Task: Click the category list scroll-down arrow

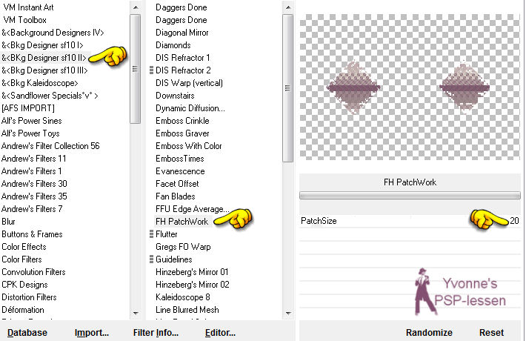Action: pos(135,312)
